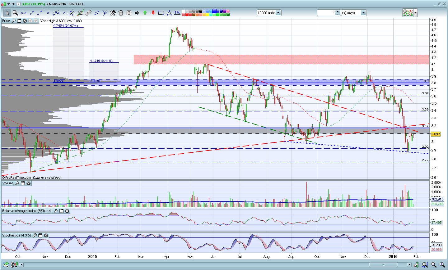
Task: Select the parallel channel drawing tool
Action: tap(56, 13)
